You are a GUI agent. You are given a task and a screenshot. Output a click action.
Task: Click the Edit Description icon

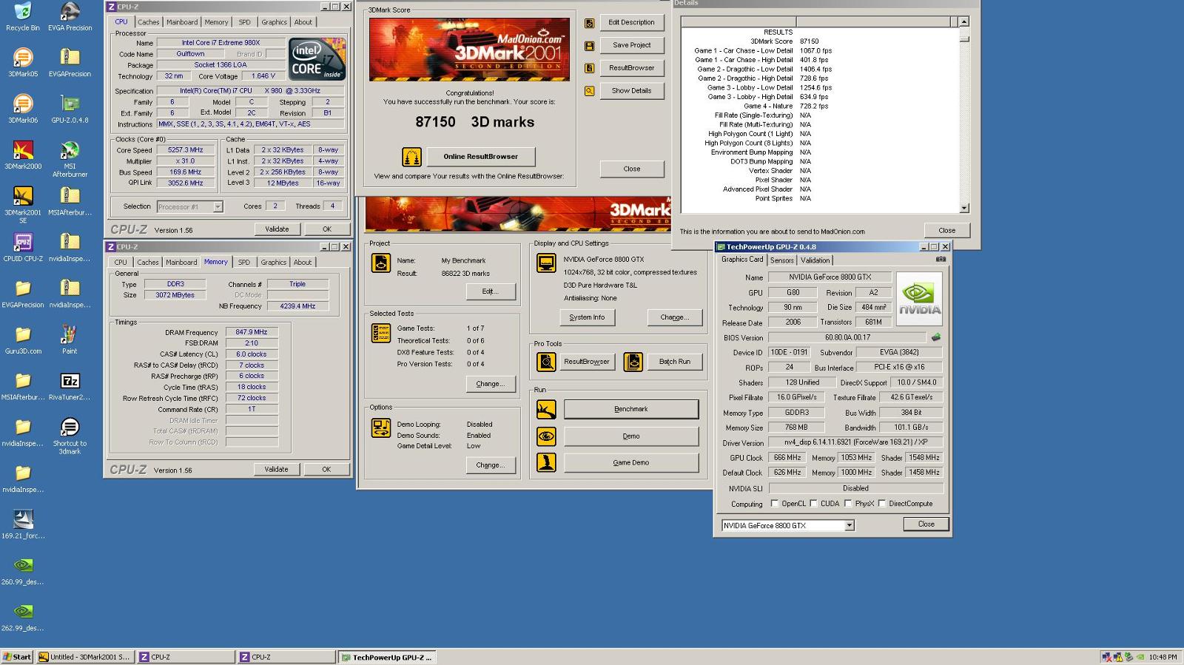pos(589,23)
